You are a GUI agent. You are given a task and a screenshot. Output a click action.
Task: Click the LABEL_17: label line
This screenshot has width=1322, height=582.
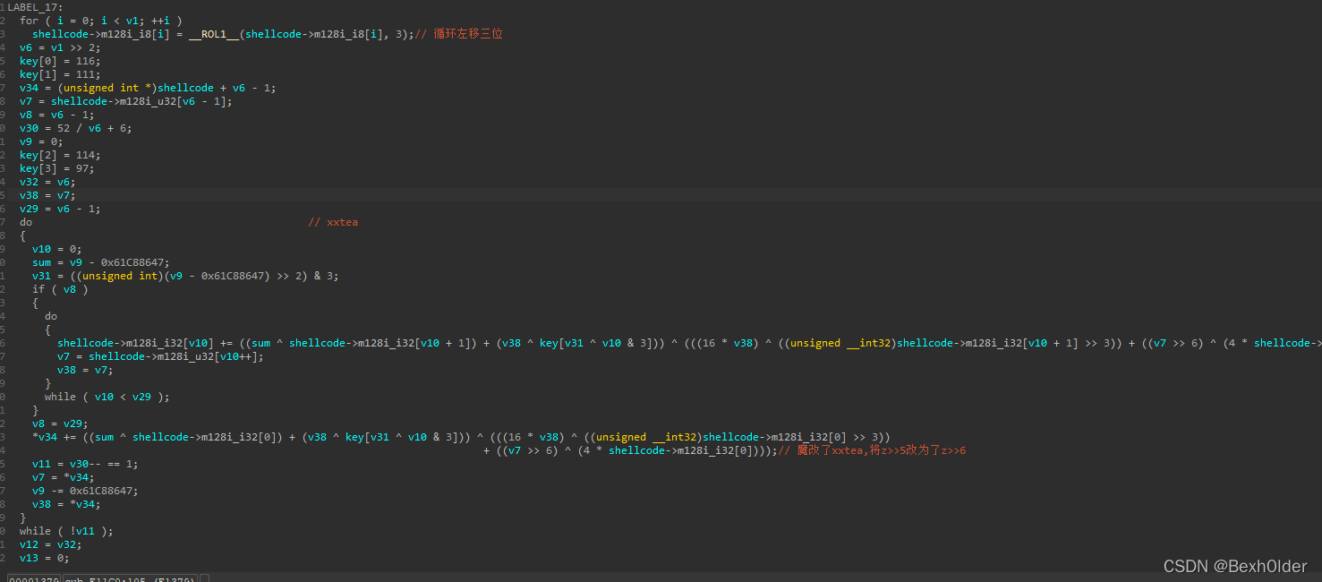[36, 7]
